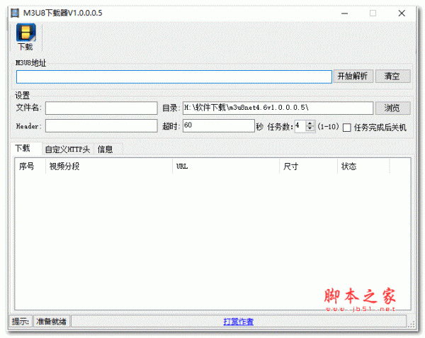The width and height of the screenshot is (425, 338).
Task: Click the 准备就绪 status bar text
Action: click(52, 322)
